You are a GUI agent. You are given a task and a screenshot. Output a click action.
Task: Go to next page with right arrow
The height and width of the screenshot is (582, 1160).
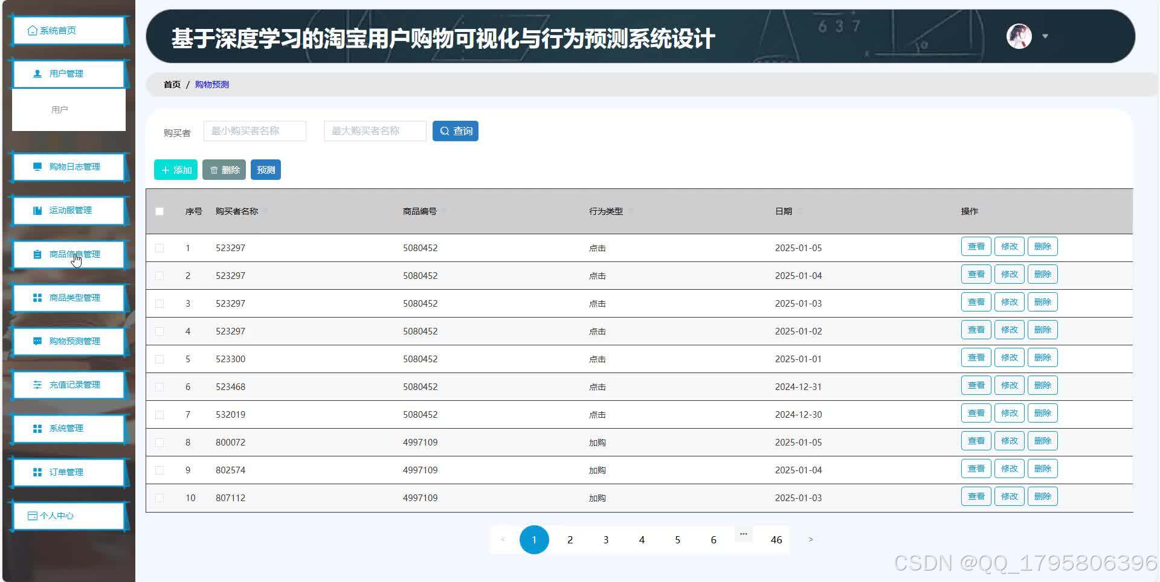pos(811,540)
